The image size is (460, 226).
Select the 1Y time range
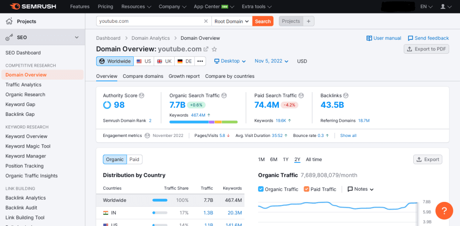tap(286, 159)
